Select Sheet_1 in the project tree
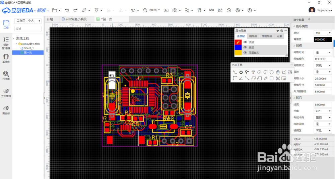Viewport: 335px width, 179px height. point(28,48)
